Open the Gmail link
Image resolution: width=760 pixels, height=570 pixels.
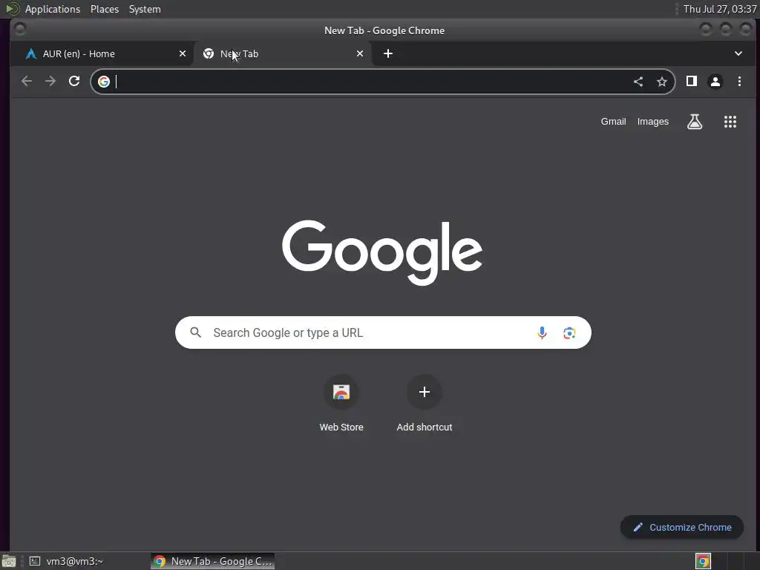pyautogui.click(x=614, y=122)
